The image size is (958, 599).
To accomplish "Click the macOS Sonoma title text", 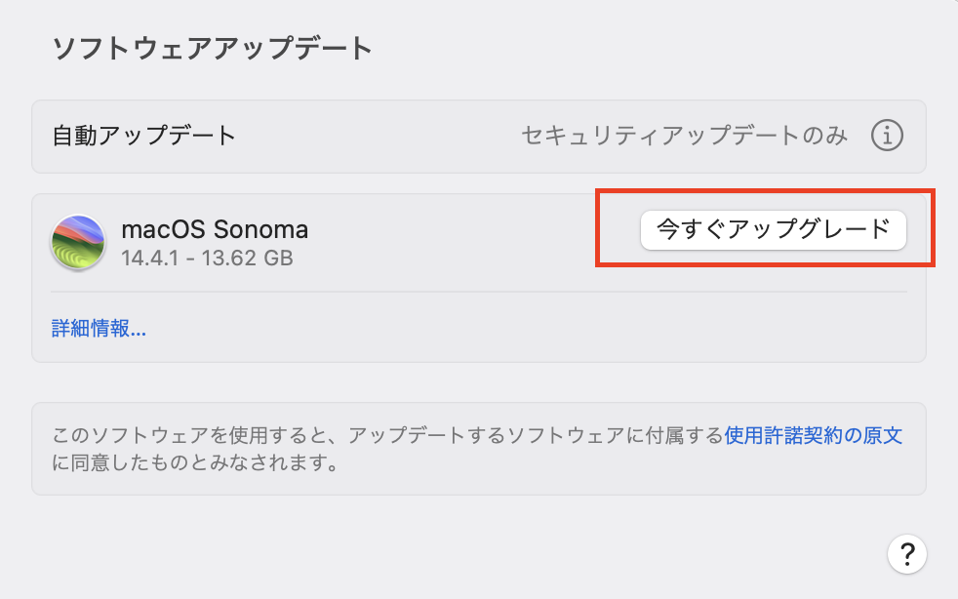I will pyautogui.click(x=215, y=229).
